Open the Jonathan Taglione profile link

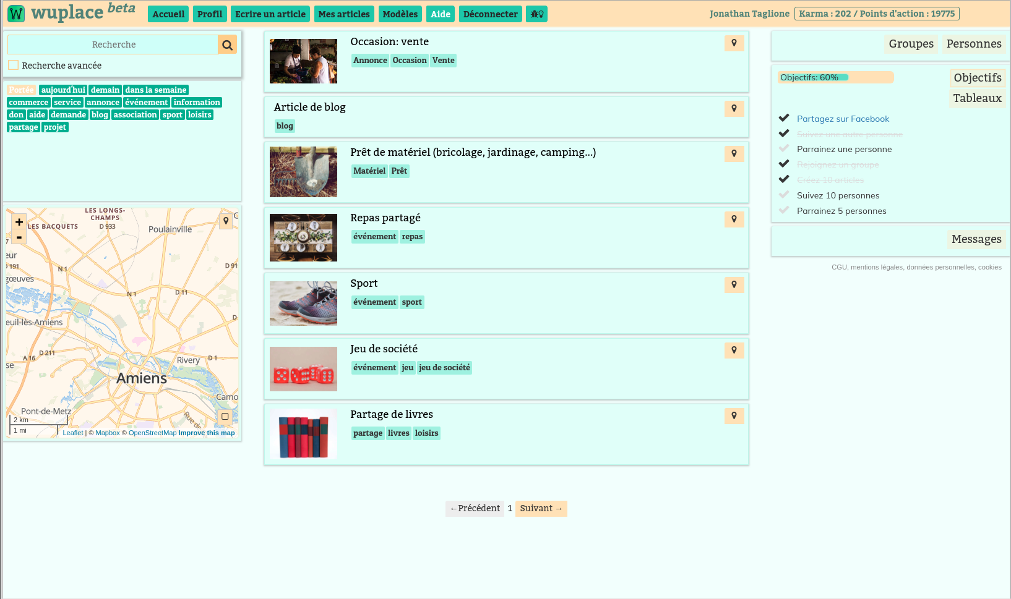pyautogui.click(x=749, y=14)
